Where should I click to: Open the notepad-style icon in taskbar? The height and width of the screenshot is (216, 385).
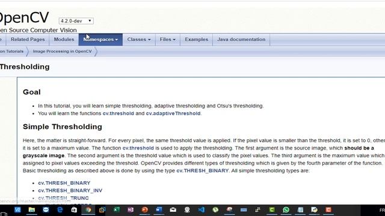(300, 210)
